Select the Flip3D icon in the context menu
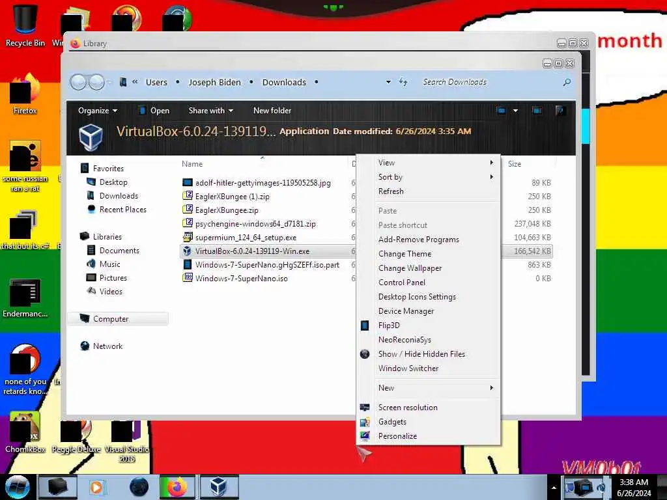Image resolution: width=667 pixels, height=500 pixels. pos(365,326)
